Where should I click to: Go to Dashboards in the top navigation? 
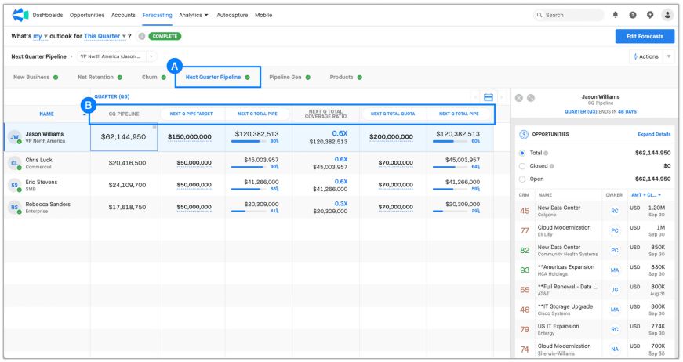[48, 15]
